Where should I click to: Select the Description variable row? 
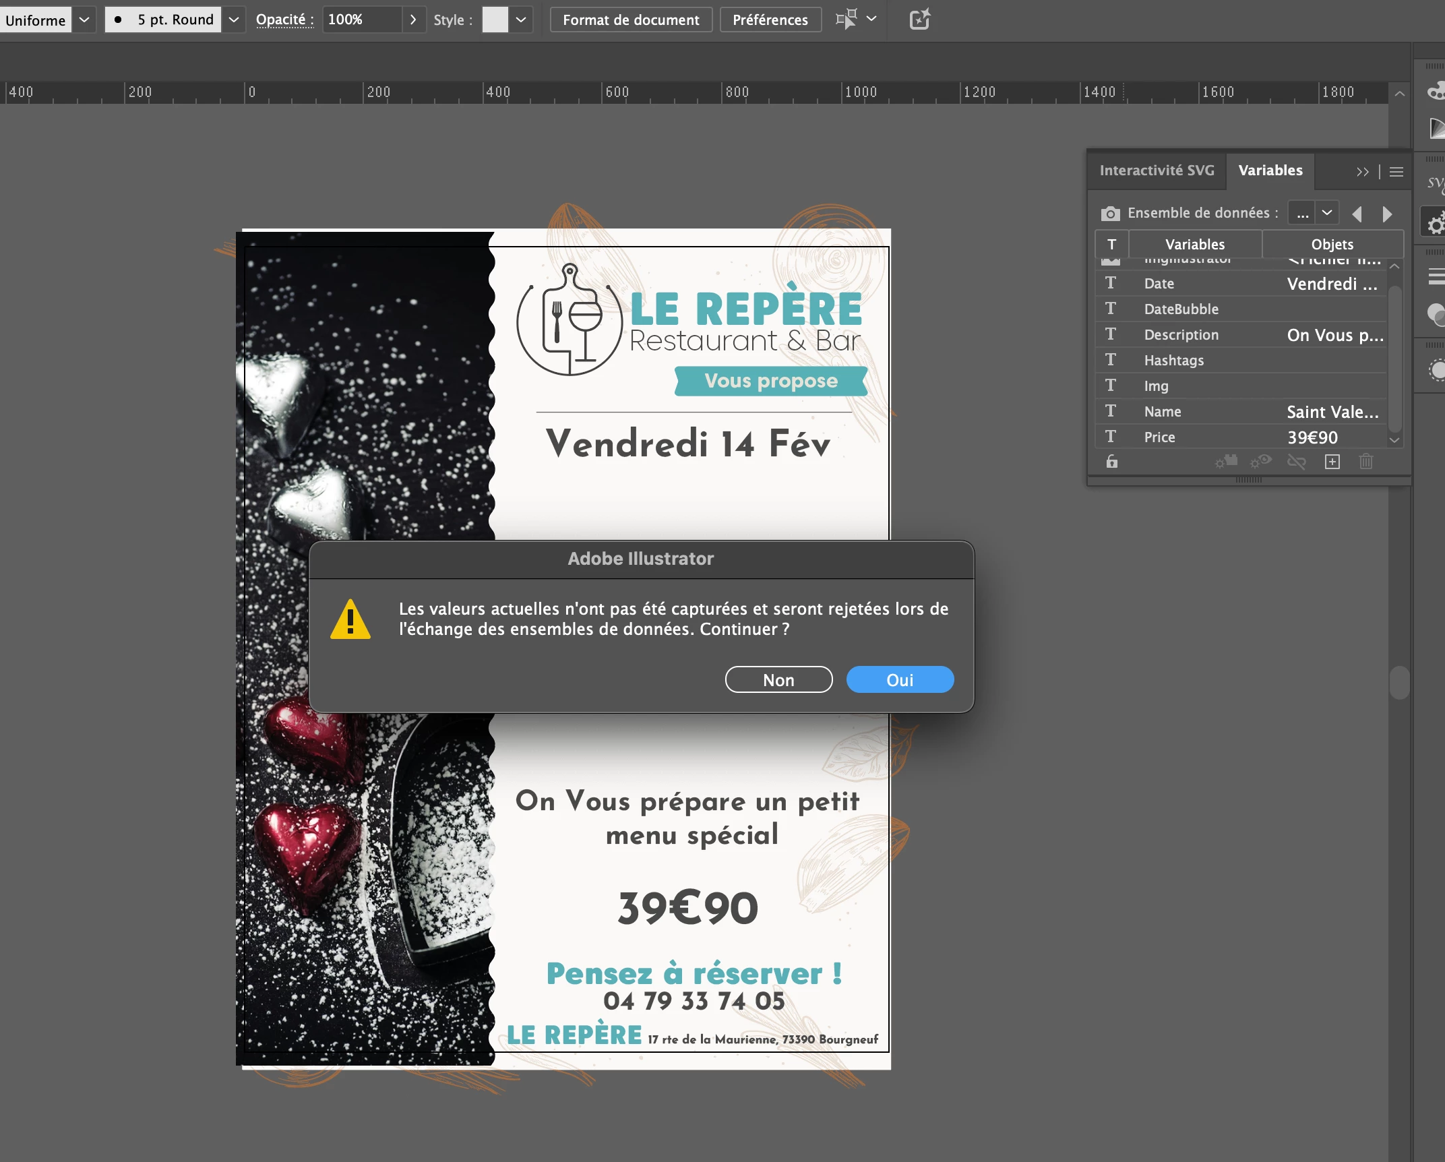pos(1181,335)
